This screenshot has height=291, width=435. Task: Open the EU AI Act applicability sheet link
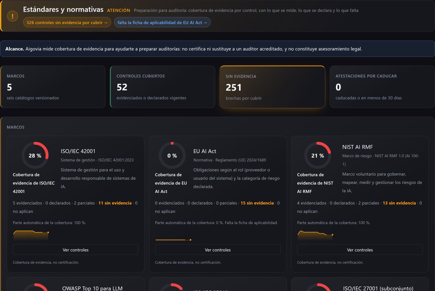[162, 23]
